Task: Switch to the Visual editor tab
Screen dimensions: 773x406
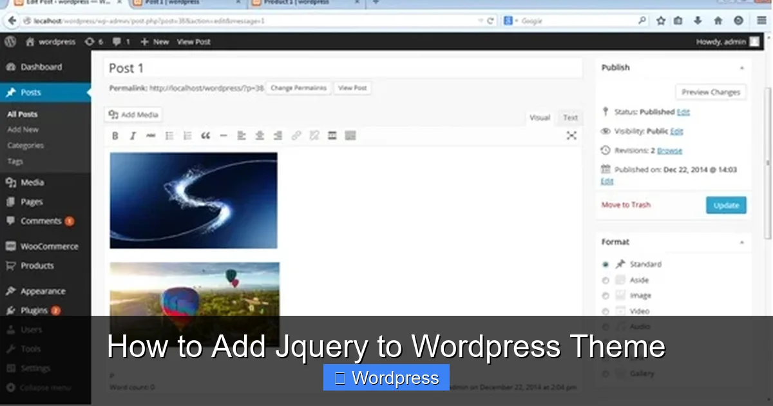Action: pos(540,117)
